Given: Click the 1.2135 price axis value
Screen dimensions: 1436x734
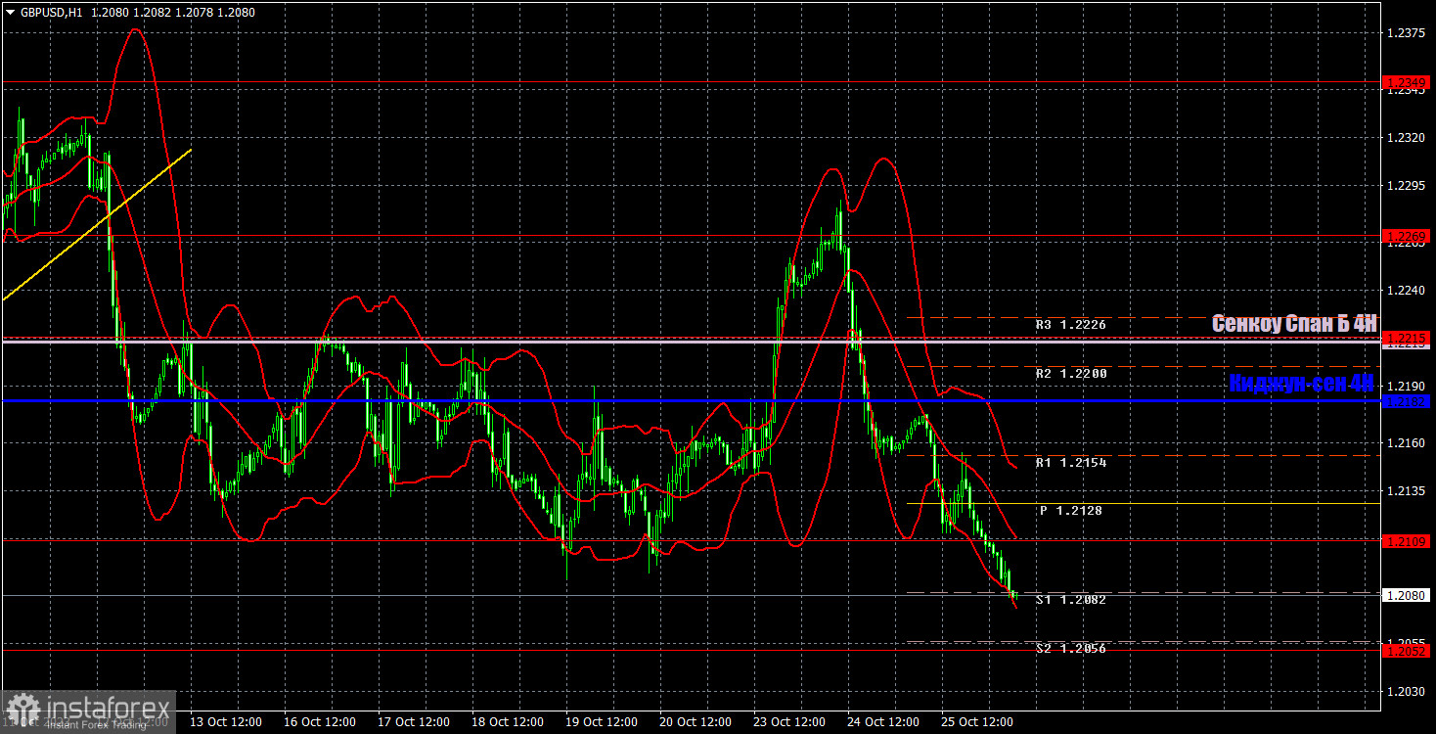Looking at the screenshot, I should point(1405,491).
